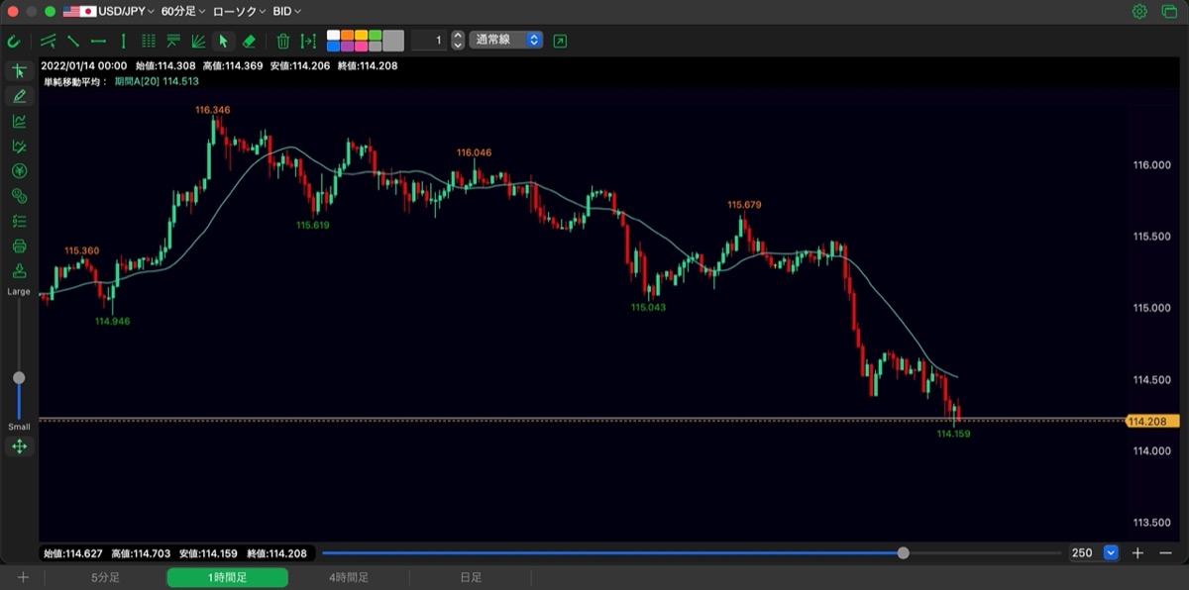Screen dimensions: 1189x590
Task: Select the diagonal trend line drawing tool
Action: 73,42
